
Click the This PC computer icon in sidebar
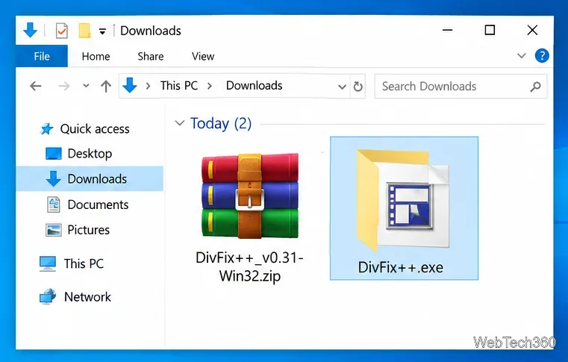click(x=48, y=263)
